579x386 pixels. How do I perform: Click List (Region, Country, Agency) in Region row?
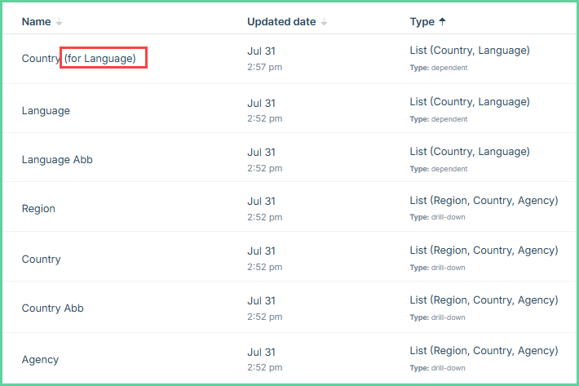pos(484,200)
